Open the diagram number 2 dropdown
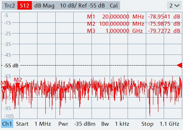183x130 pixels. pos(174,5)
